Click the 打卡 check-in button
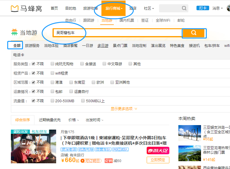This screenshot has height=169, width=230. click(x=203, y=8)
